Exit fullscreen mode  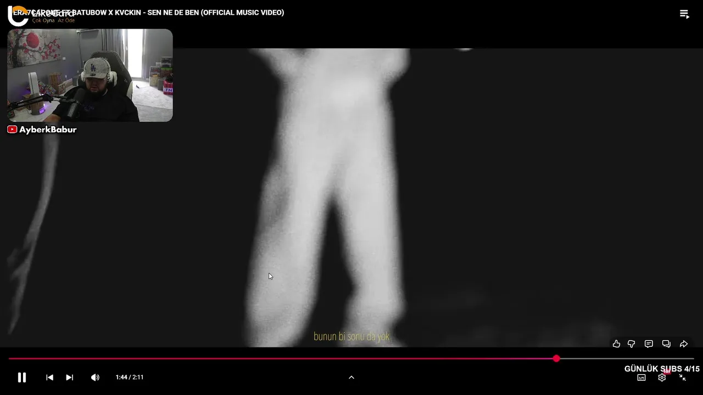(682, 377)
